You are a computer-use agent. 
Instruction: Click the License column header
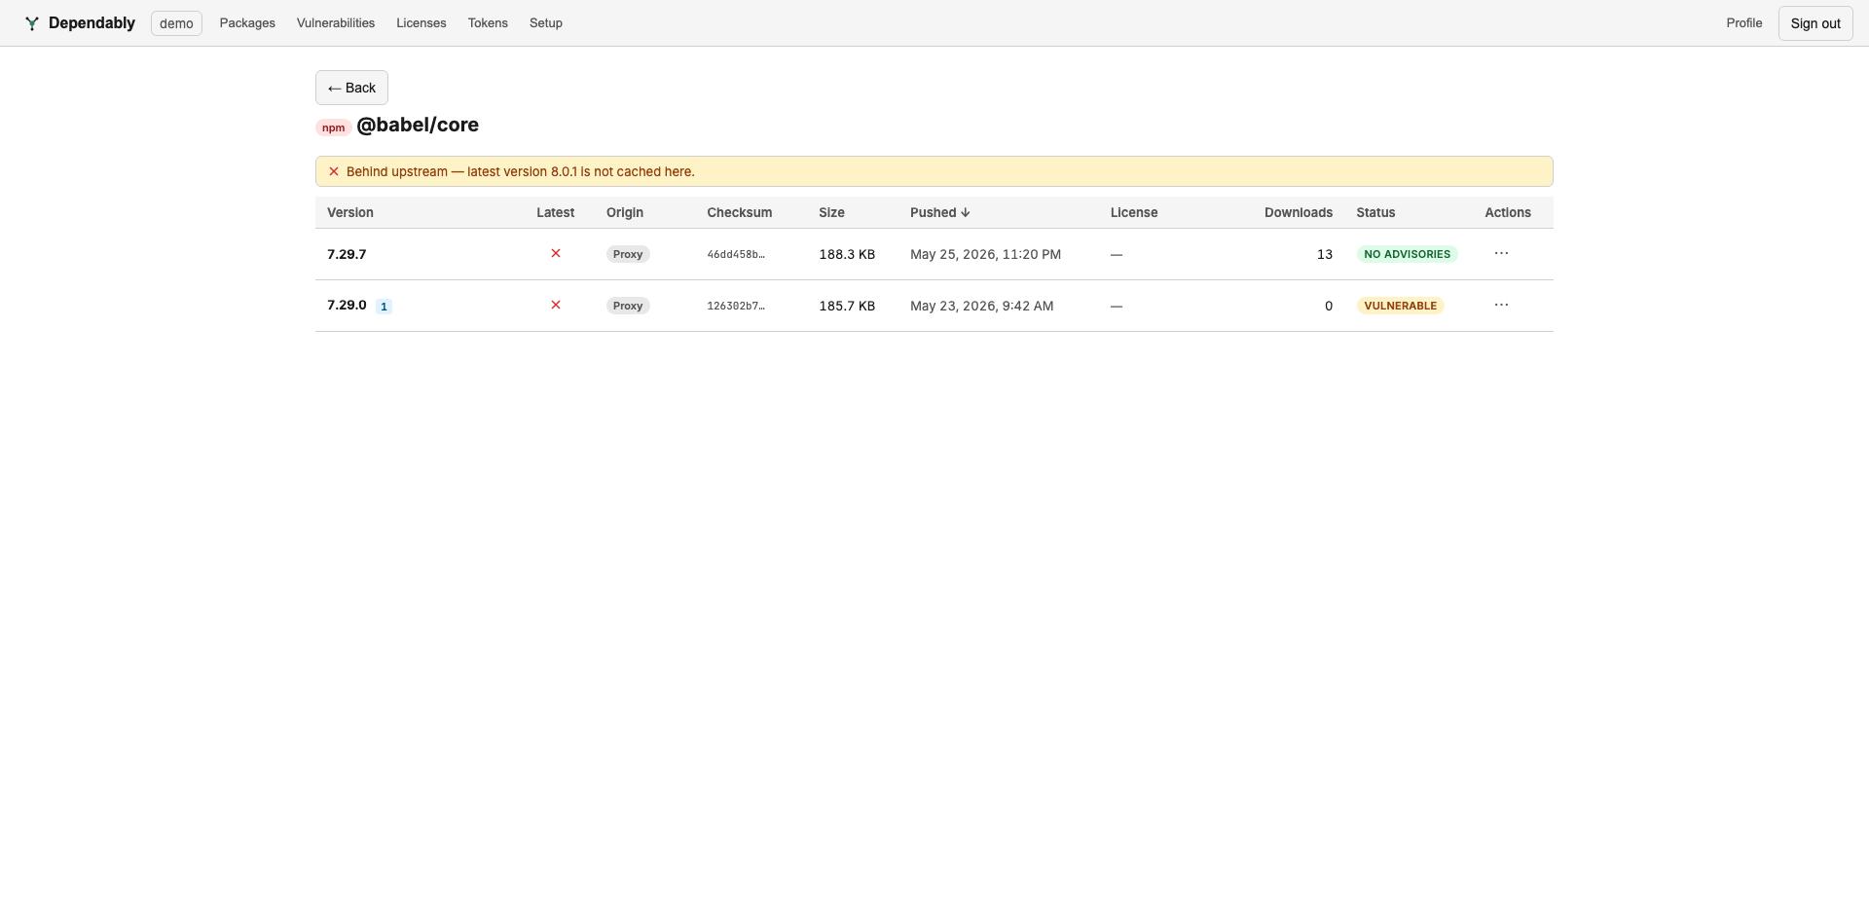[1134, 212]
